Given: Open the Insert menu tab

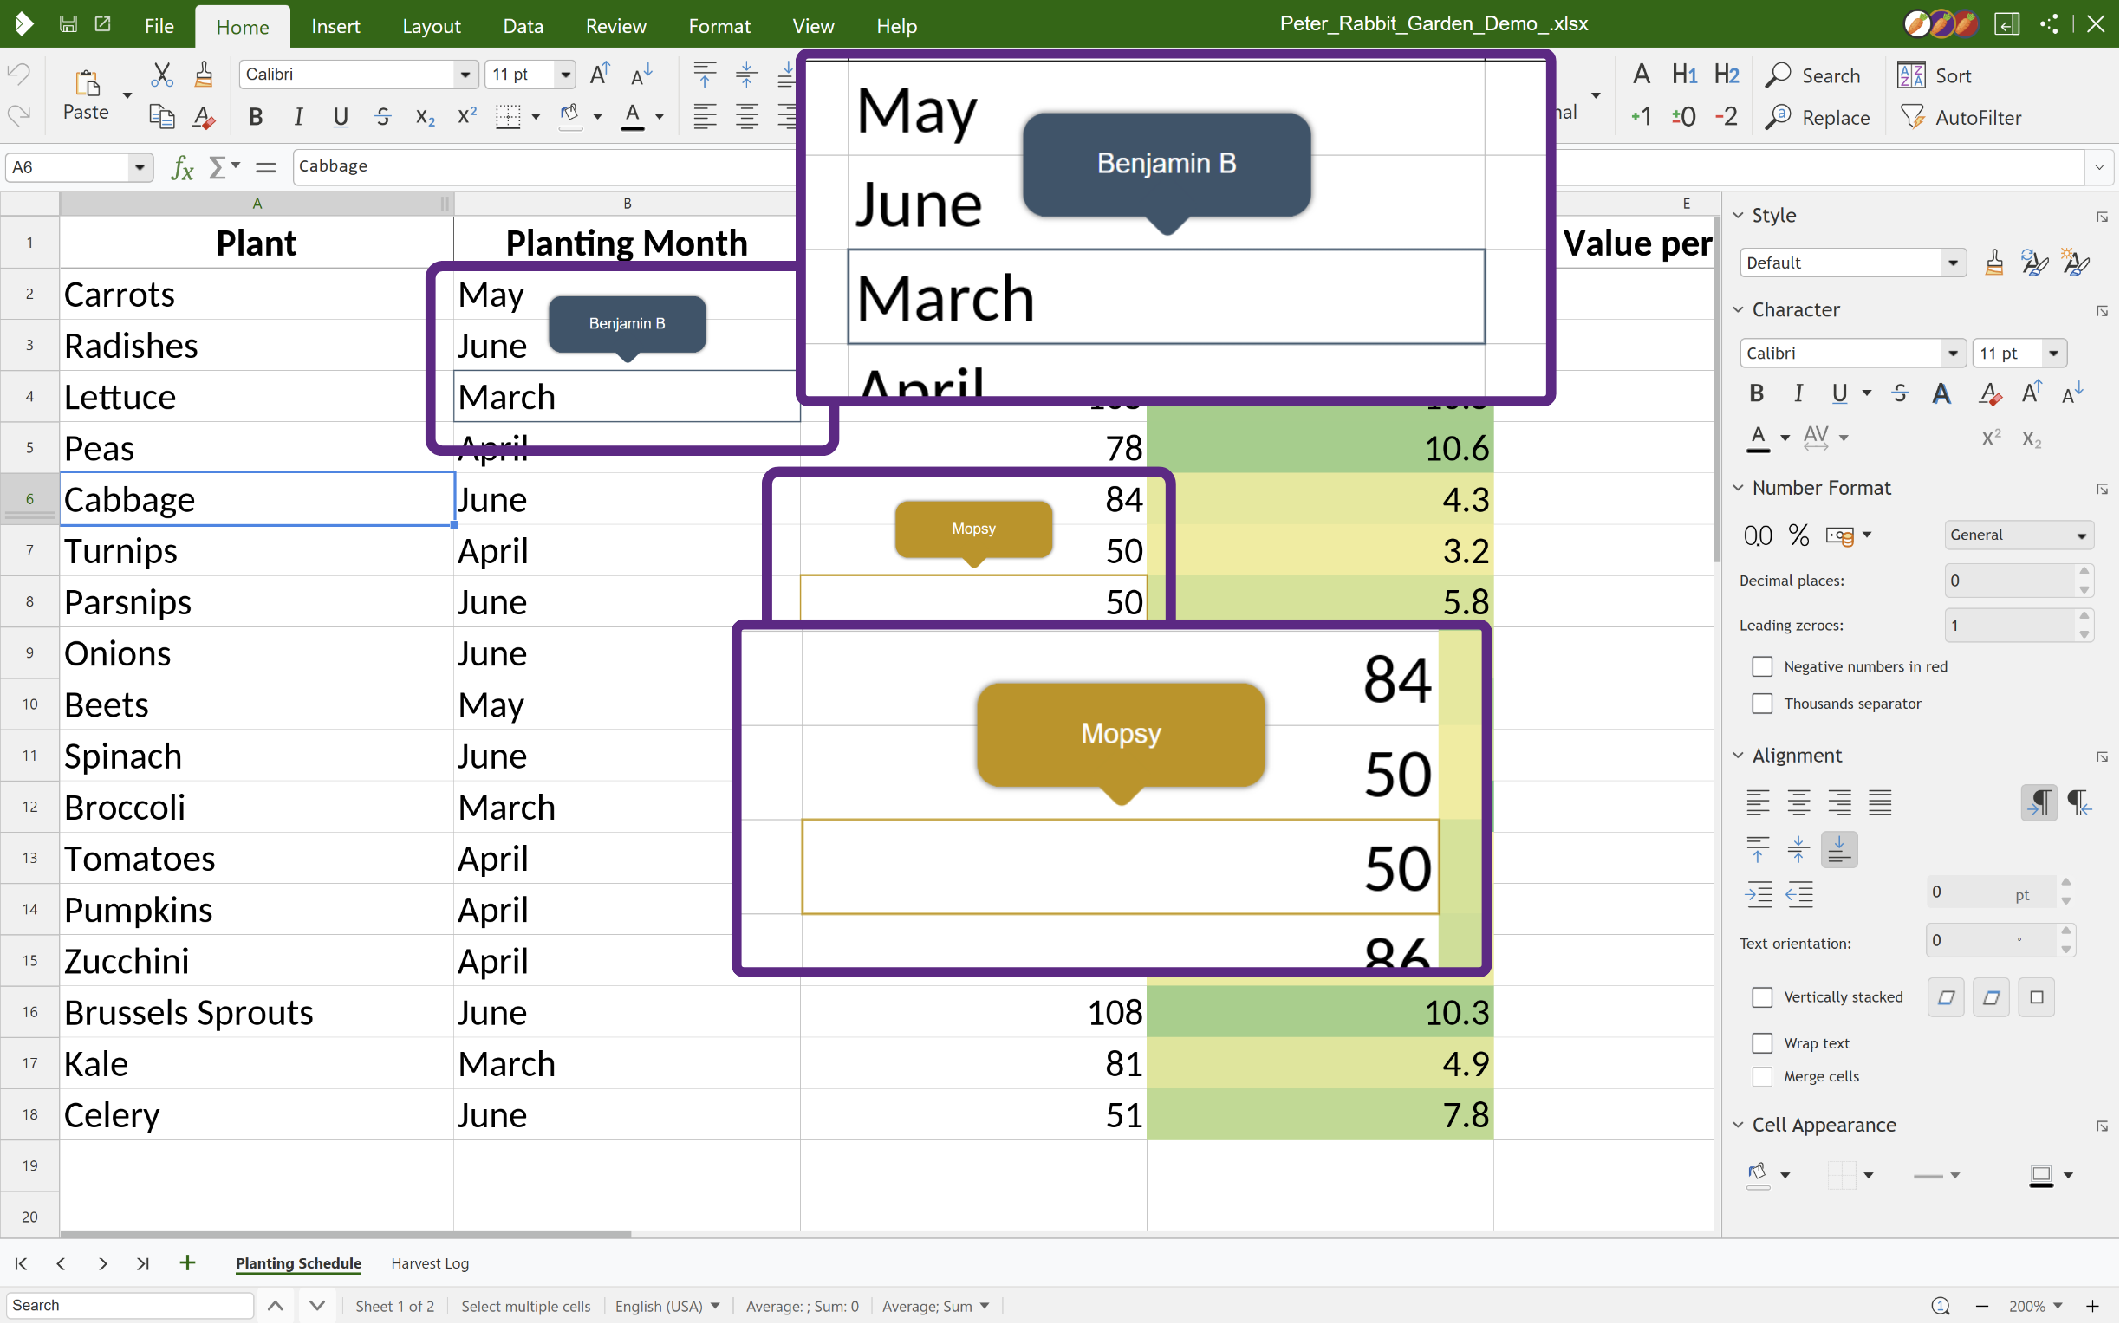Looking at the screenshot, I should [335, 26].
